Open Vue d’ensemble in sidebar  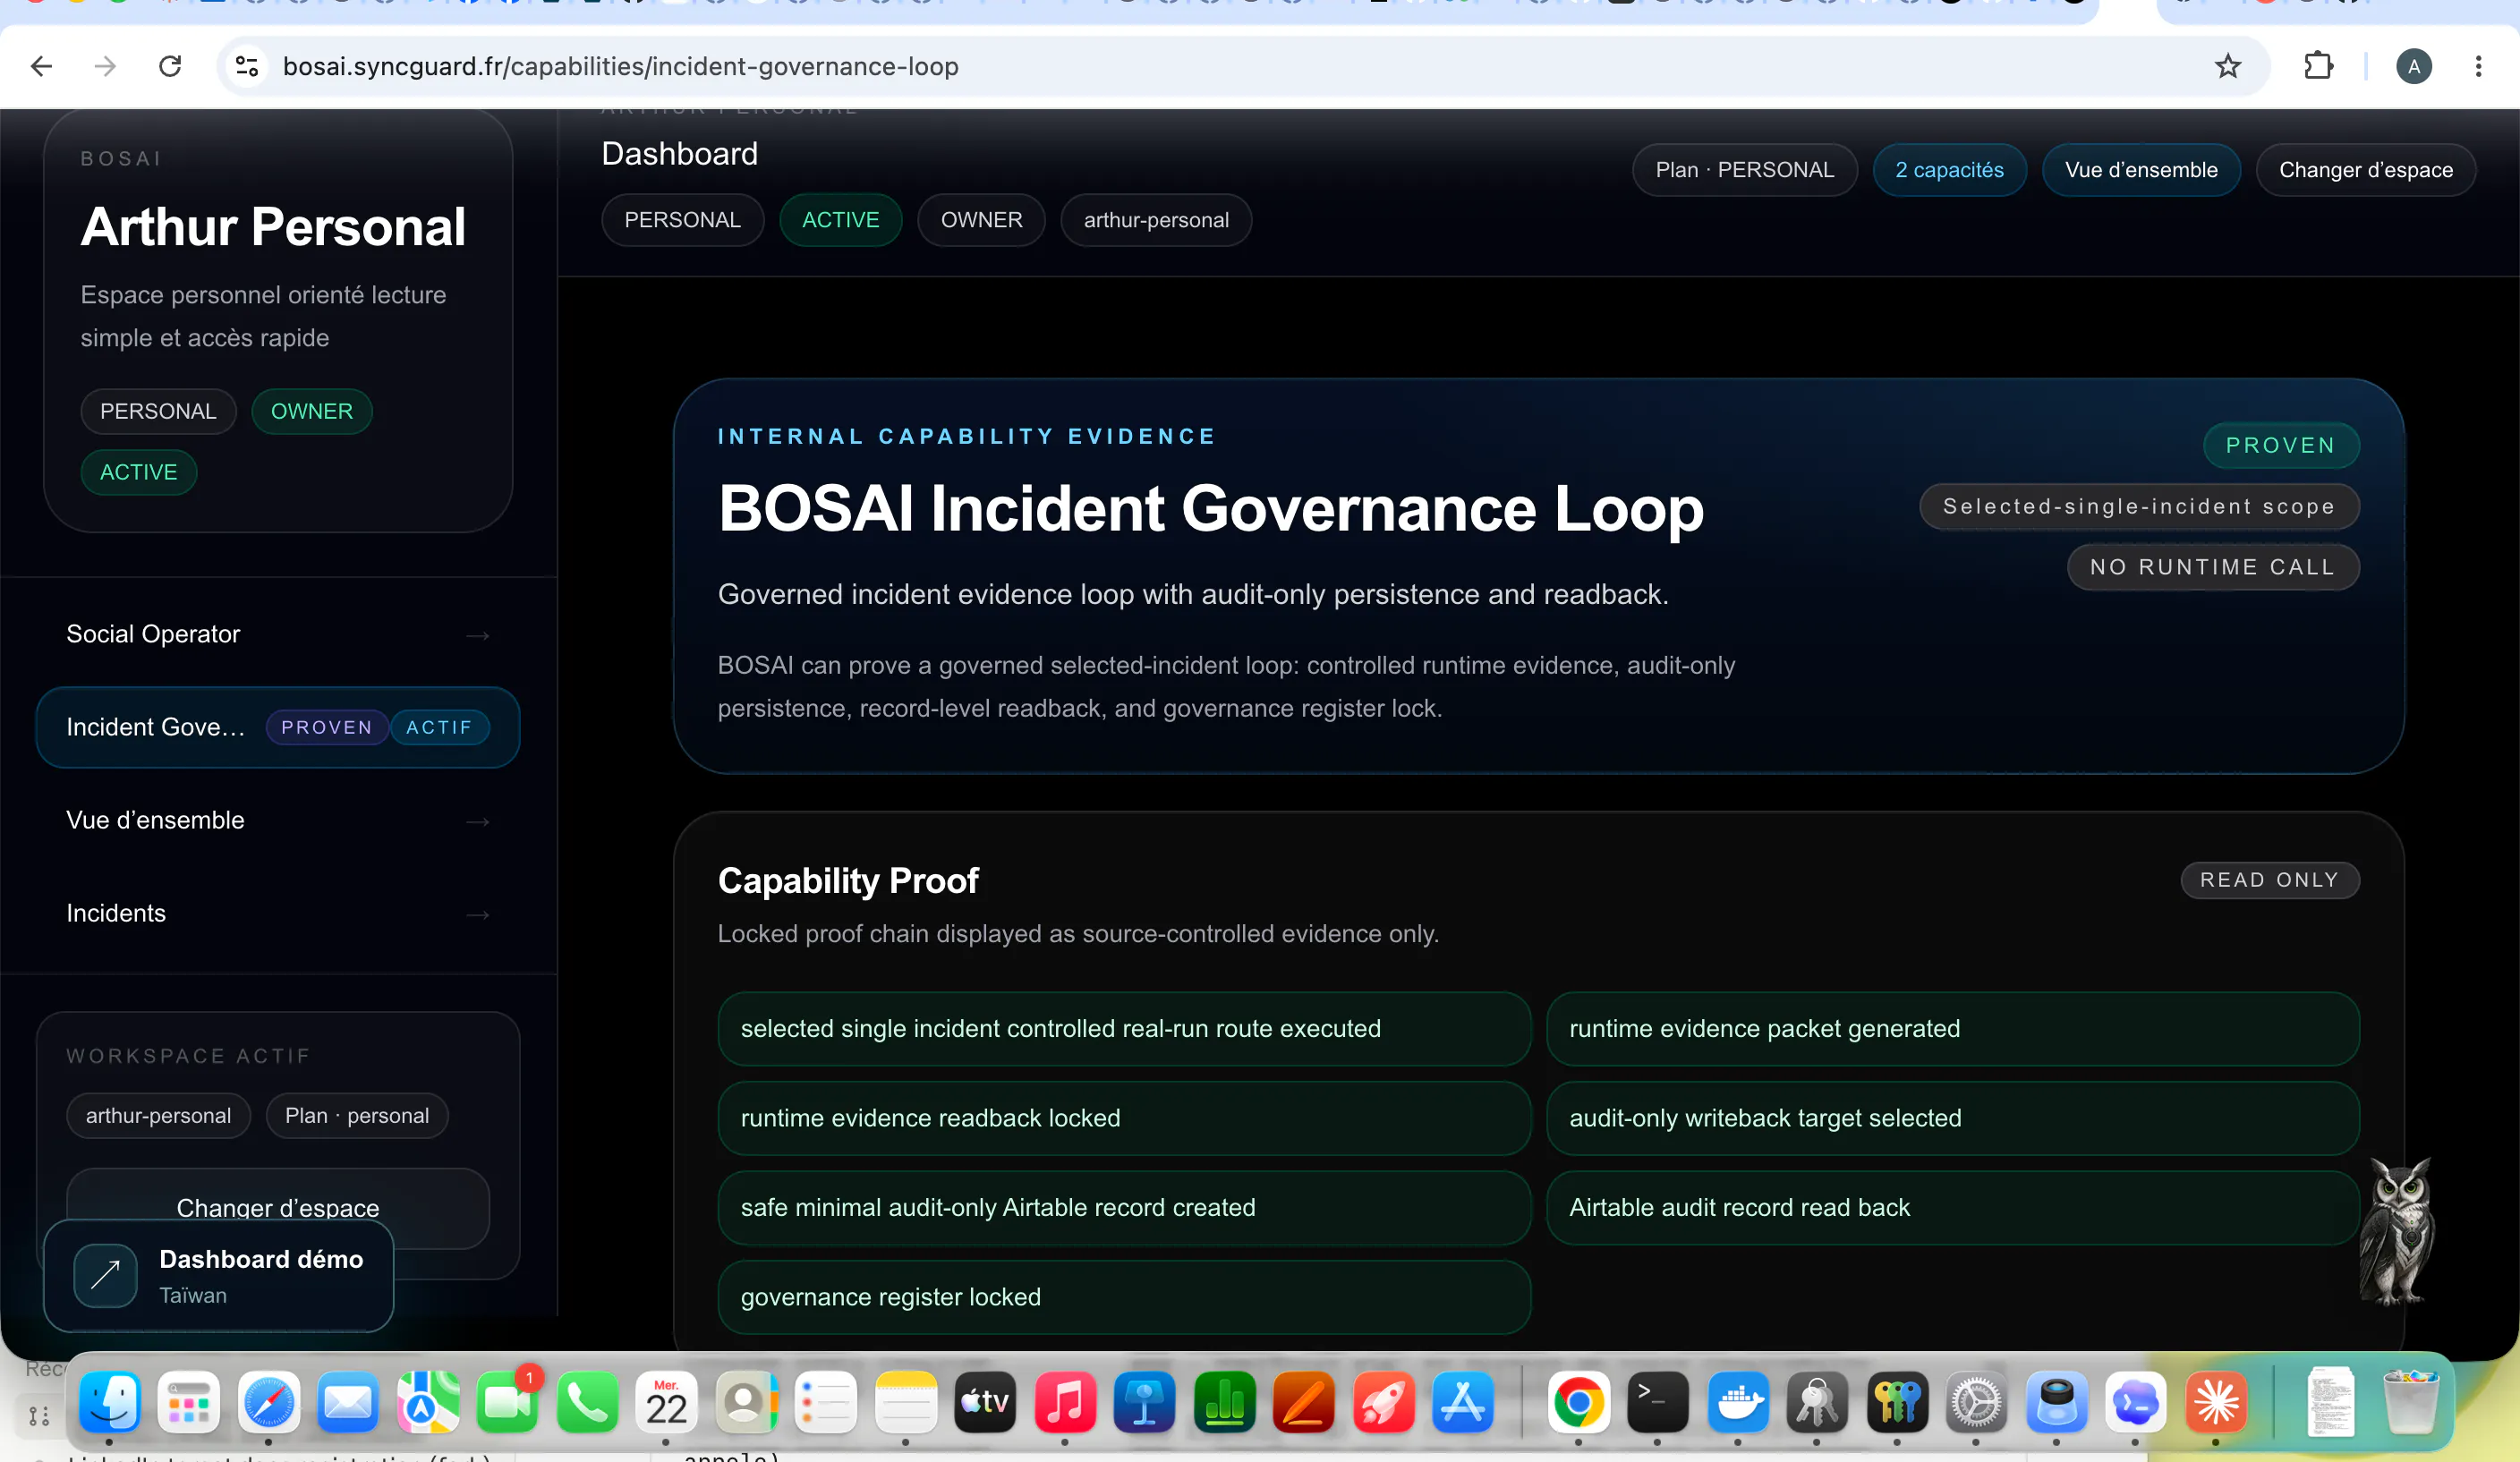[x=278, y=820]
